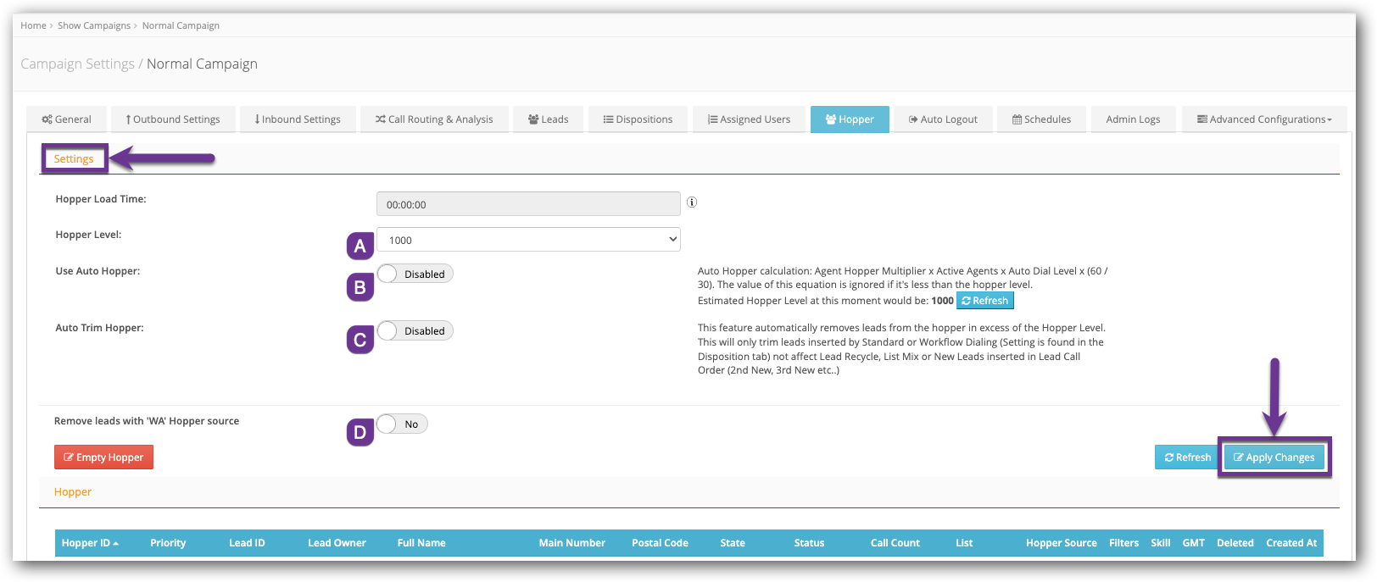Image resolution: width=1377 pixels, height=582 pixels.
Task: Toggle Remove leads with 'WA' Hopper source
Action: click(x=402, y=424)
